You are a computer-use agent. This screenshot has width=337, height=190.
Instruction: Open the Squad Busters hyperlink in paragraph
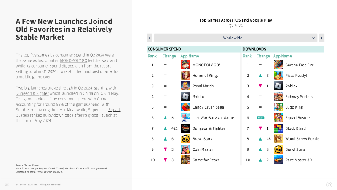(114, 110)
